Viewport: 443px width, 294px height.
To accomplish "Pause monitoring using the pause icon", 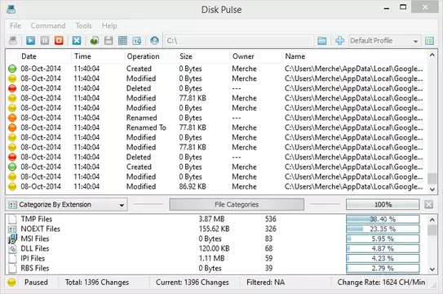I will click(x=45, y=41).
